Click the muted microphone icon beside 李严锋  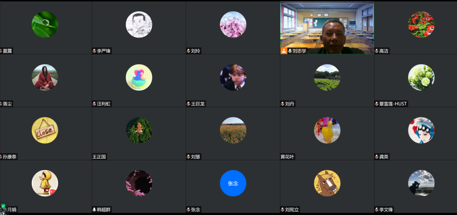94,51
